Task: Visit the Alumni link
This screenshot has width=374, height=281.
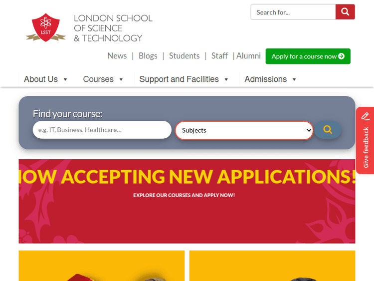Action: (248, 56)
